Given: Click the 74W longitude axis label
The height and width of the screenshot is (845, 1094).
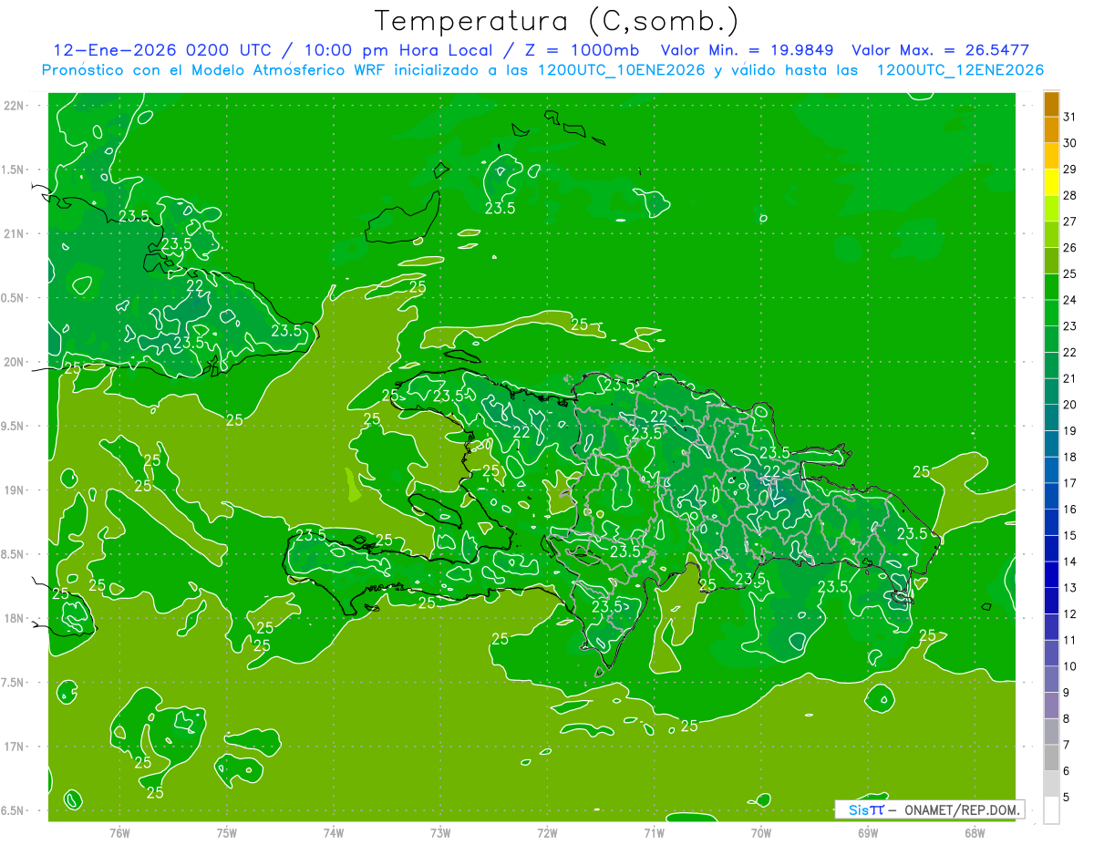Looking at the screenshot, I should click(x=334, y=833).
